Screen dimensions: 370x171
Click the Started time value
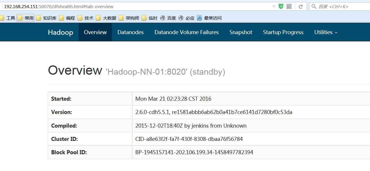point(173,99)
